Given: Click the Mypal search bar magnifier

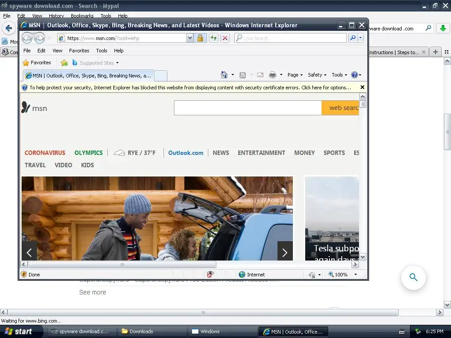Looking at the screenshot, I should click(428, 28).
